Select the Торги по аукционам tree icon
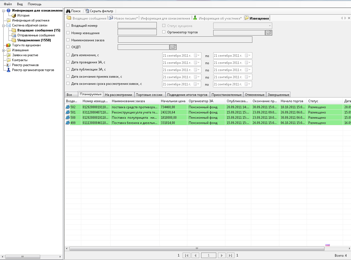 click(x=9, y=45)
